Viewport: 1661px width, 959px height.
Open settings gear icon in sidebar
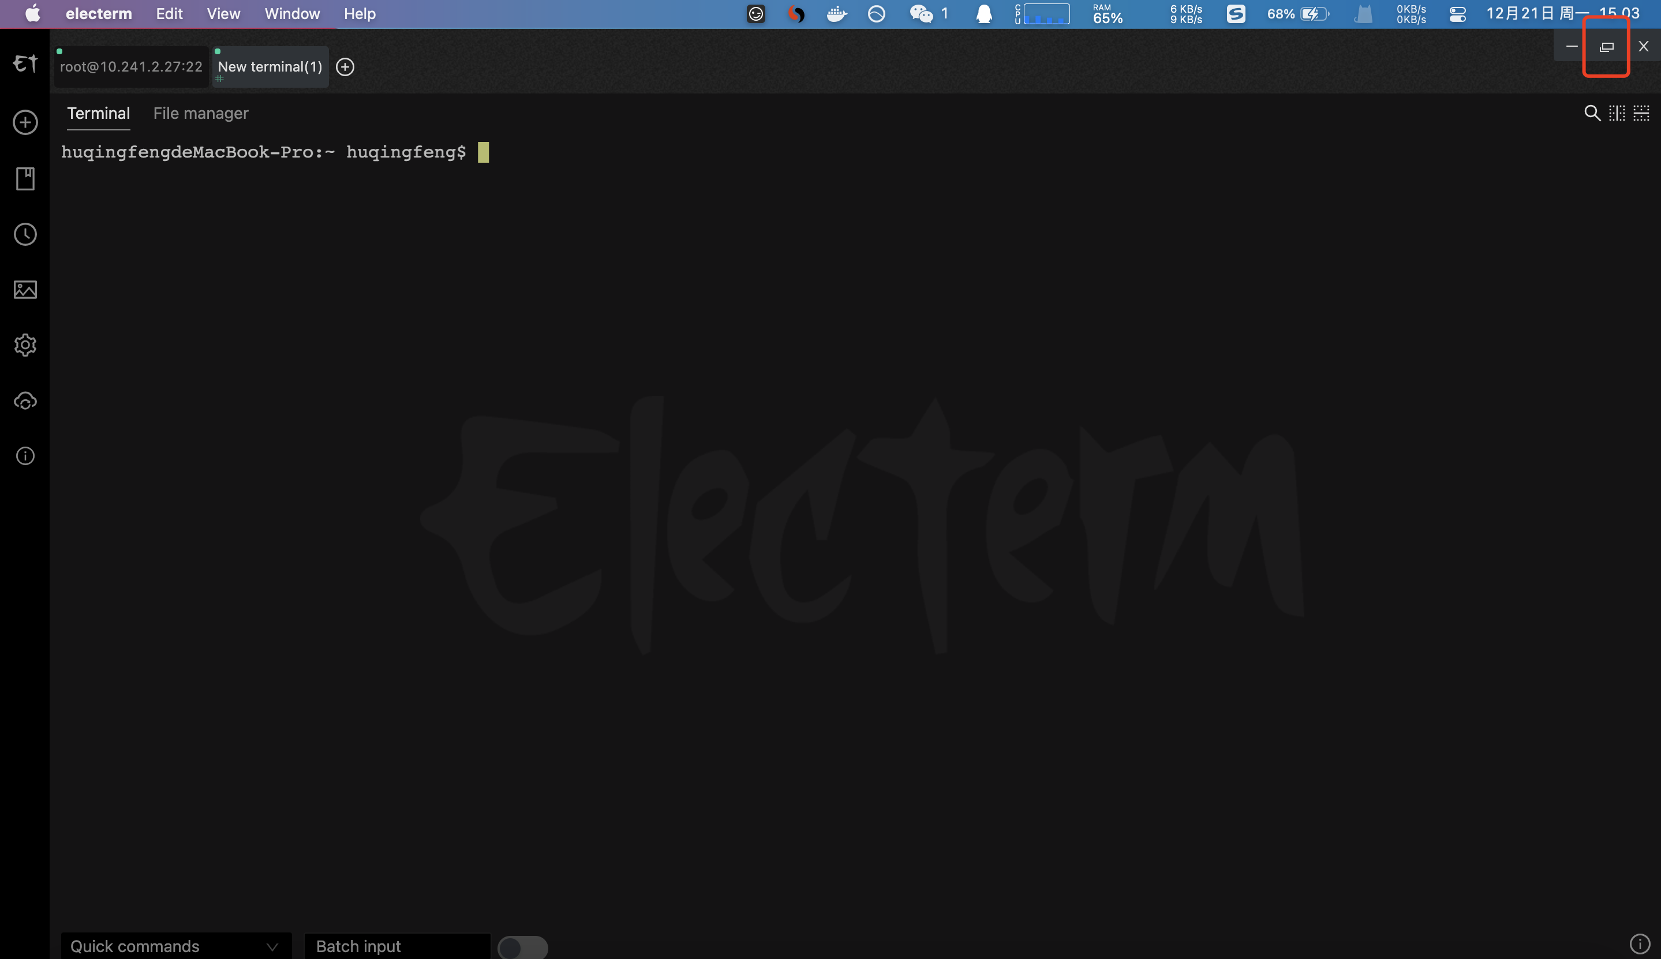(25, 345)
